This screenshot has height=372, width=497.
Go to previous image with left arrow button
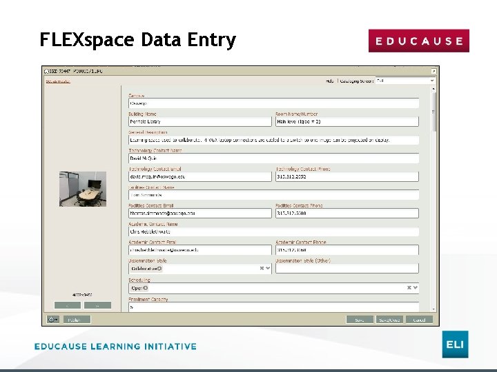68,305
